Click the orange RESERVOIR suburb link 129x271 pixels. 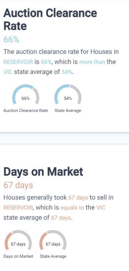point(18,207)
